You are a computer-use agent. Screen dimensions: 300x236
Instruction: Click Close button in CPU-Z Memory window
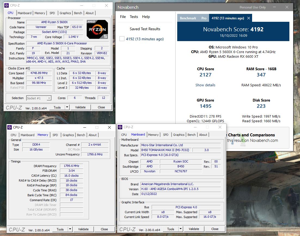[104, 229]
